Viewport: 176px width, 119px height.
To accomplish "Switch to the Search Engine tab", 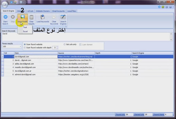I will (x=9, y=11).
